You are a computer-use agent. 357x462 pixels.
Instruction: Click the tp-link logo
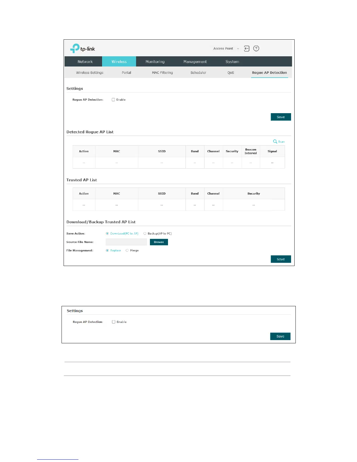tap(83, 48)
